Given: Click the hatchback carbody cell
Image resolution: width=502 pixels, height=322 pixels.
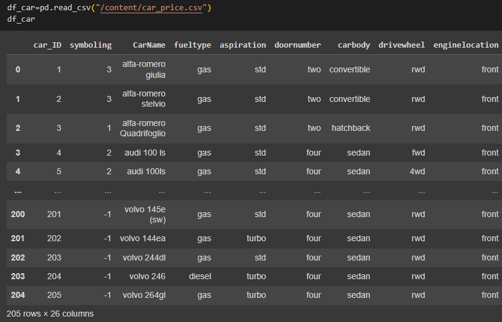Looking at the screenshot, I should point(351,128).
